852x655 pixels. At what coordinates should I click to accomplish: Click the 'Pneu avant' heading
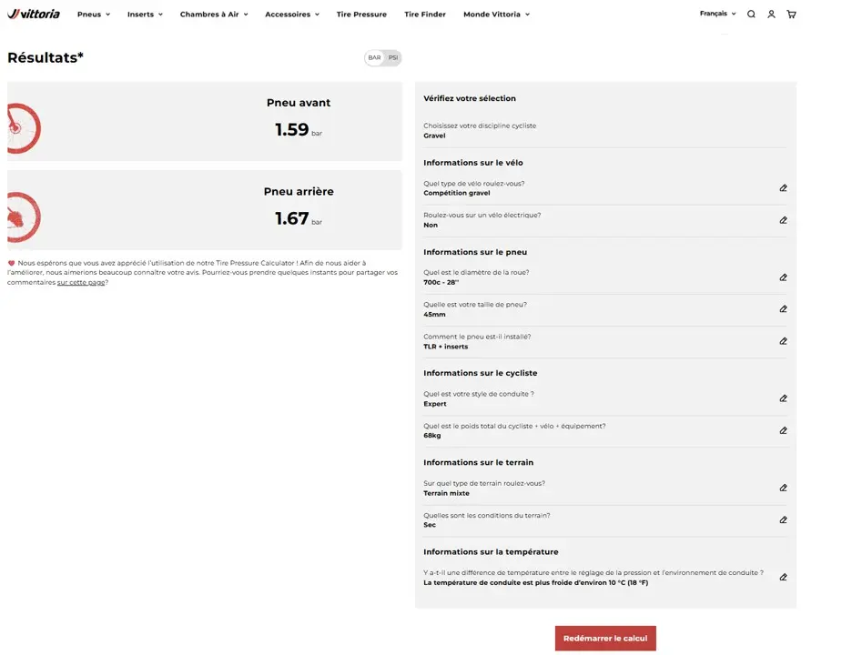(x=299, y=103)
